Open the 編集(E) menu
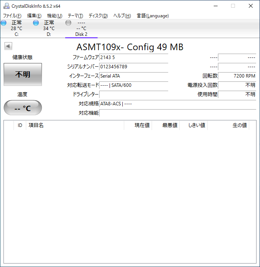260x267 pixels. click(34, 16)
